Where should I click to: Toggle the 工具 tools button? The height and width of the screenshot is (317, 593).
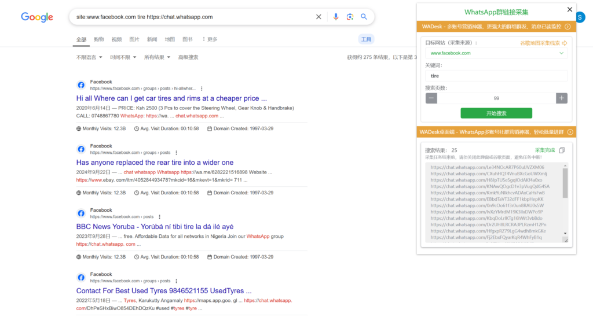coord(366,39)
